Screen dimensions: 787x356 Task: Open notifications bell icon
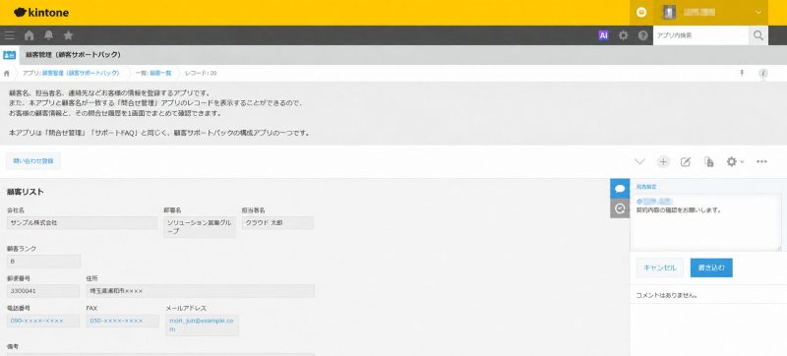coord(48,35)
